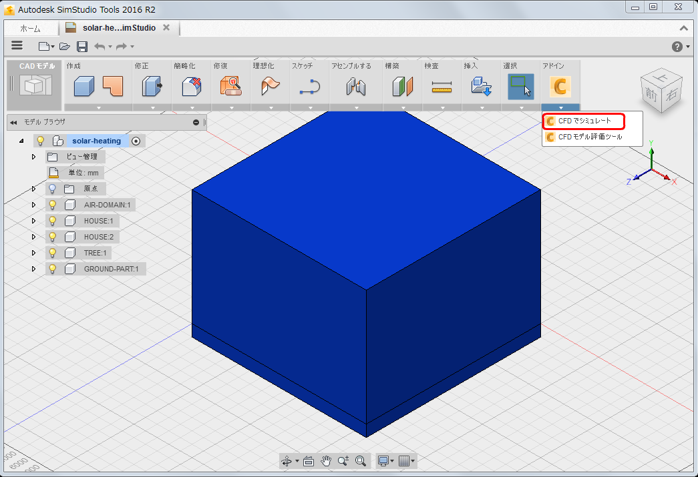This screenshot has height=477, width=698.
Task: Hide the HOUSE:1 component
Action: pyautogui.click(x=53, y=221)
